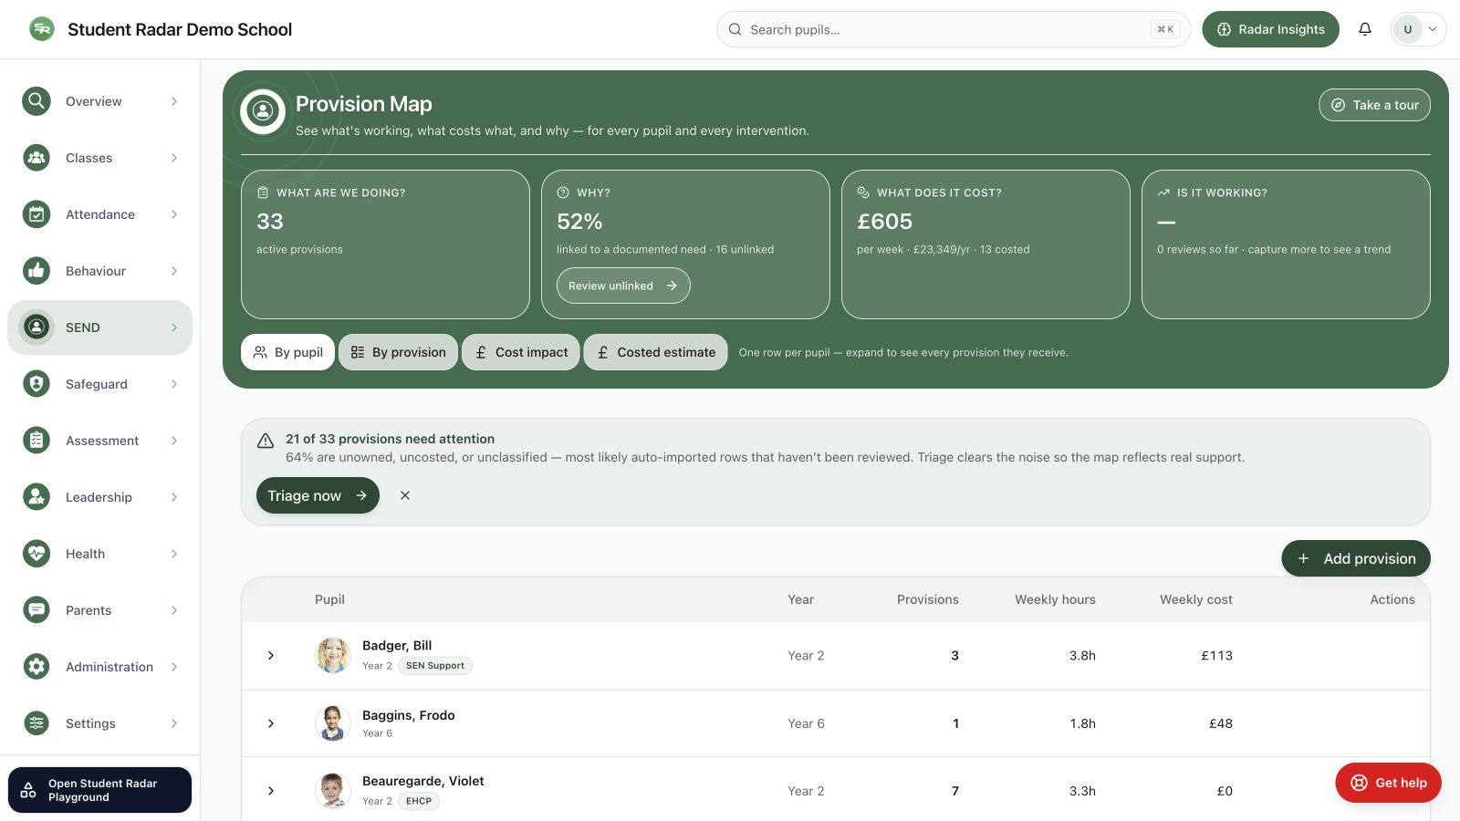Switch to the By provision view
1460x821 pixels.
[x=398, y=352]
